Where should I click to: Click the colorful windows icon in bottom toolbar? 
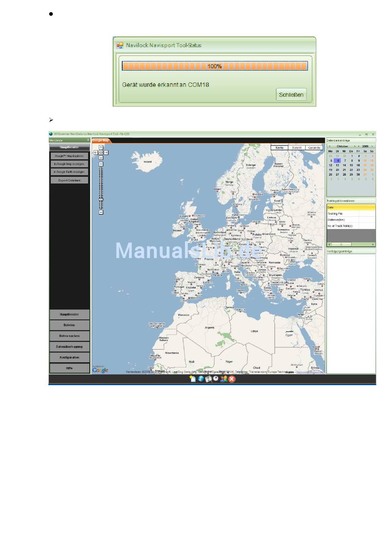[x=224, y=379]
